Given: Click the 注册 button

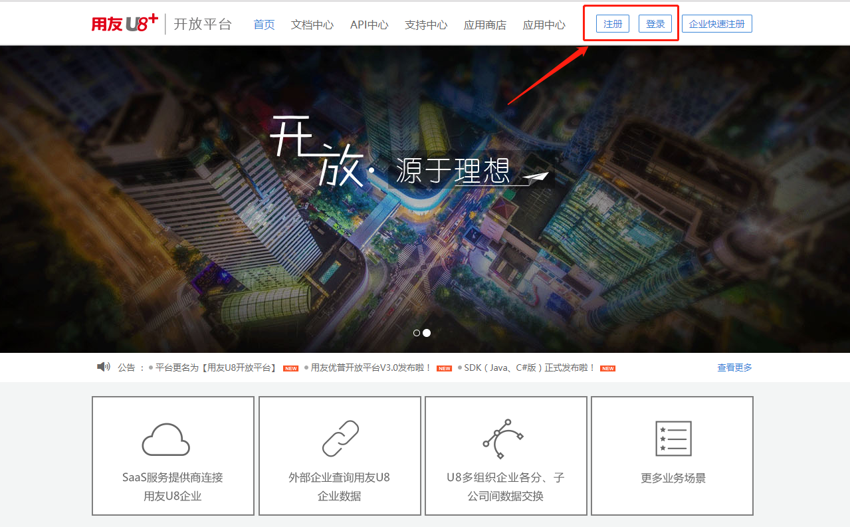Looking at the screenshot, I should point(611,23).
